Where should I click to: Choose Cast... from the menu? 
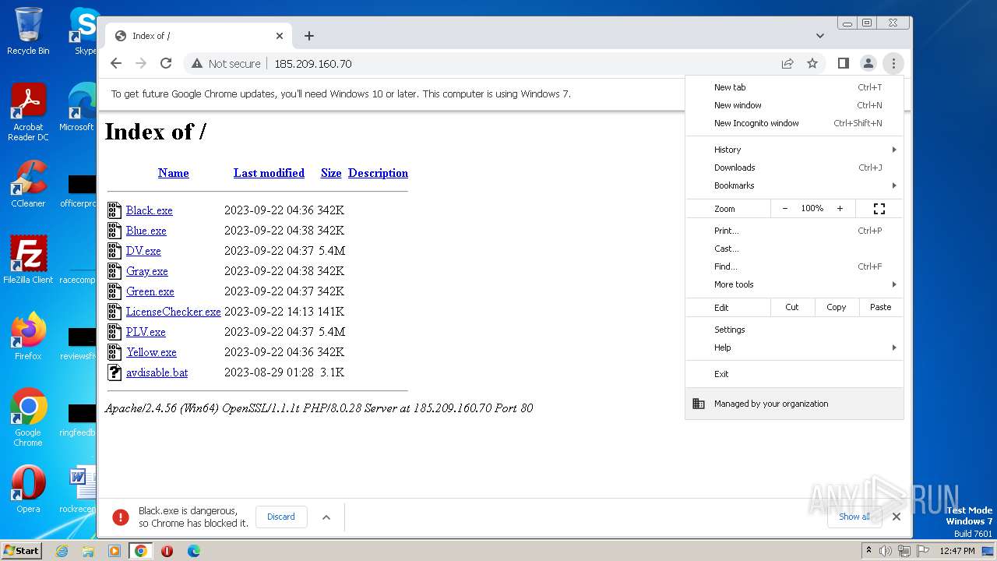tap(794, 249)
